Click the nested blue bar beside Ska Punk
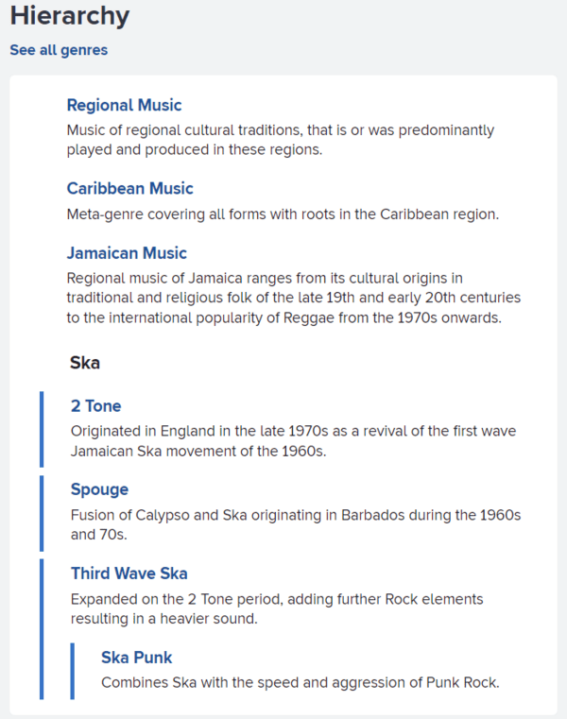The height and width of the screenshot is (719, 567). (72, 671)
